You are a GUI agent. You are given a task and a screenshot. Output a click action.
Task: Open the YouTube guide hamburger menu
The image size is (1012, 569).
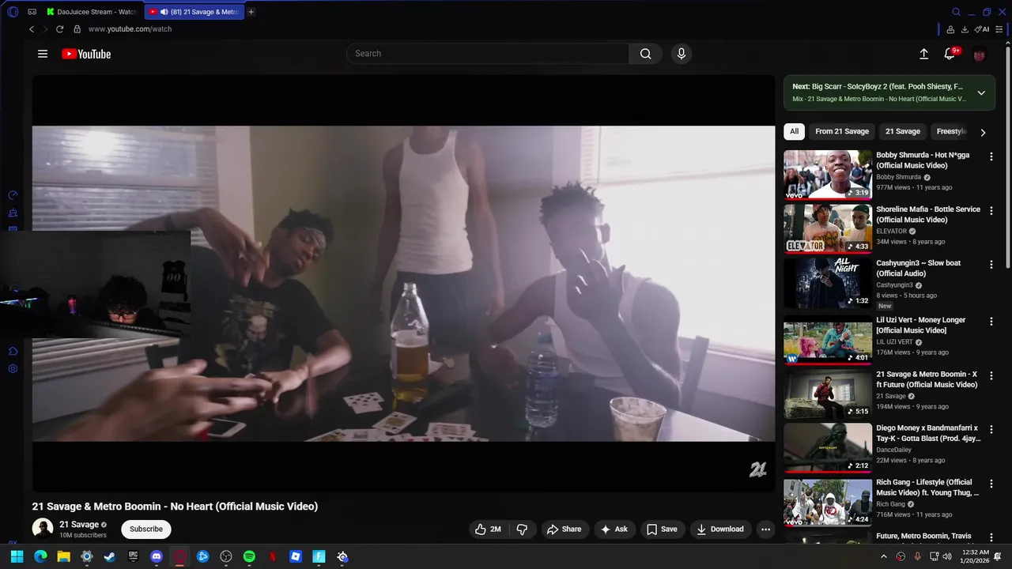(x=43, y=54)
